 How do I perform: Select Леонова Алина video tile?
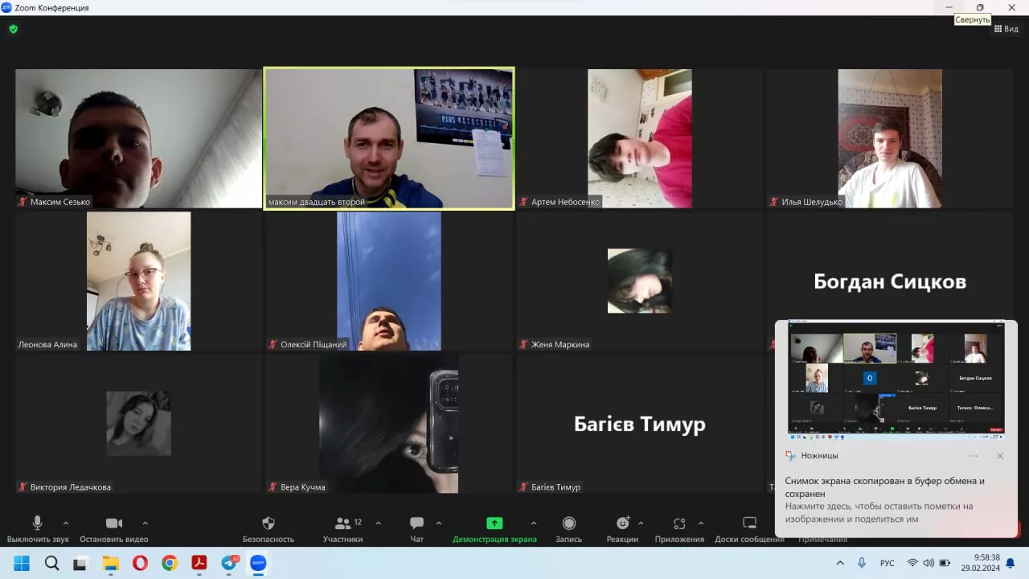(x=139, y=281)
